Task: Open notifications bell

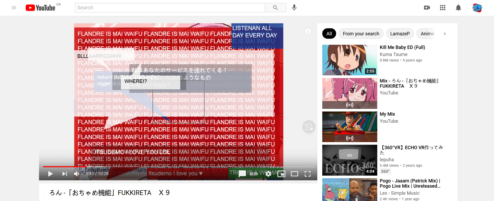Action: click(x=458, y=8)
